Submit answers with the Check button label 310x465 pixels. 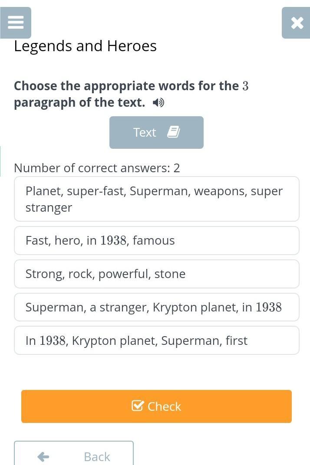pyautogui.click(x=164, y=406)
